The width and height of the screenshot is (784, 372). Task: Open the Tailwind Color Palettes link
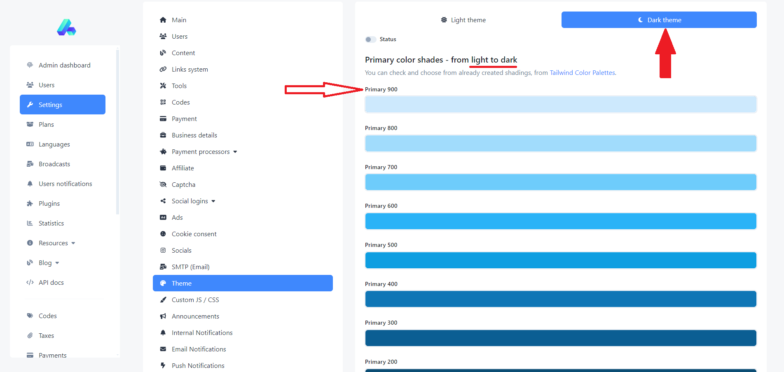[x=582, y=72]
